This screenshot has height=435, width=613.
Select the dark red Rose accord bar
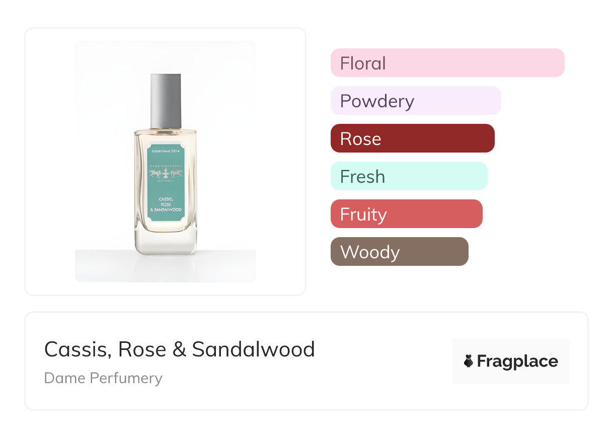pos(412,138)
